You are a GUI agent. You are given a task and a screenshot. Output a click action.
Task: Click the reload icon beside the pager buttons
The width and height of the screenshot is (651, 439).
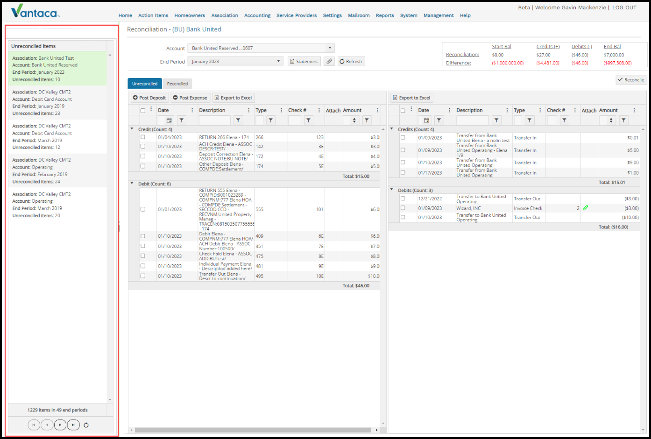[86, 425]
